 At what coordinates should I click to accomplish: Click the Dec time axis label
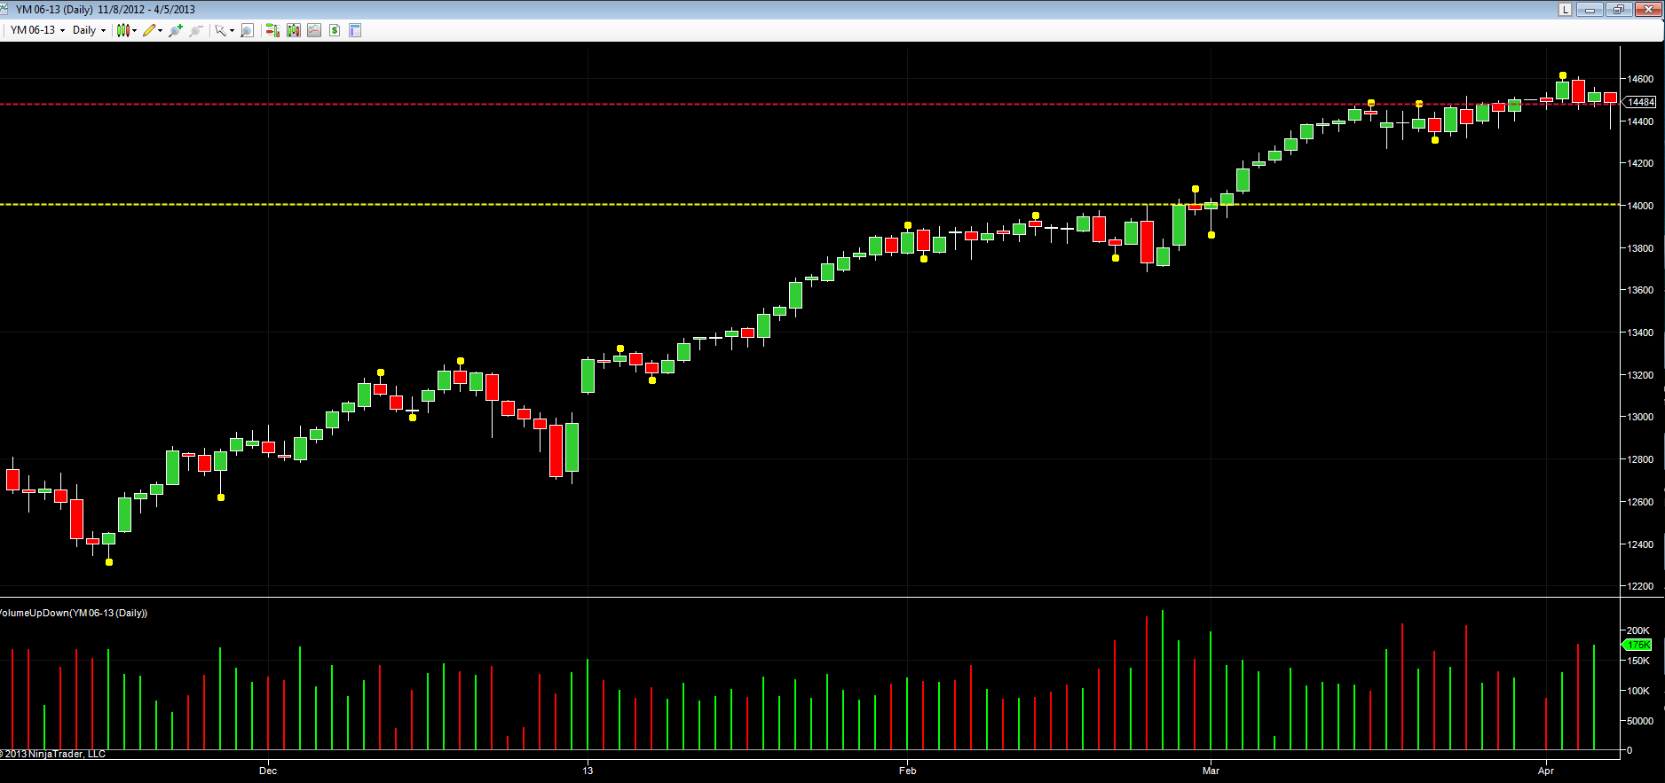coord(268,771)
